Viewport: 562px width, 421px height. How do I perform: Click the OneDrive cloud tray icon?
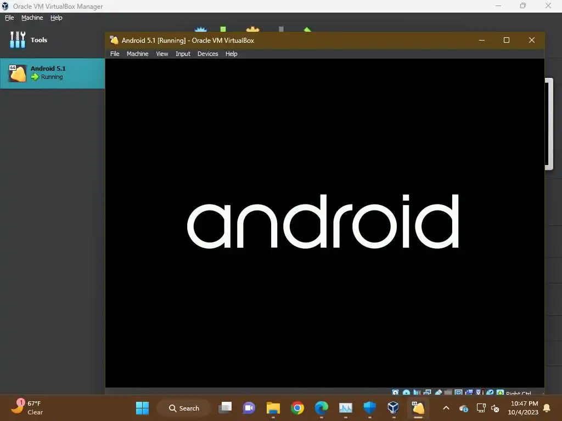[x=464, y=408]
